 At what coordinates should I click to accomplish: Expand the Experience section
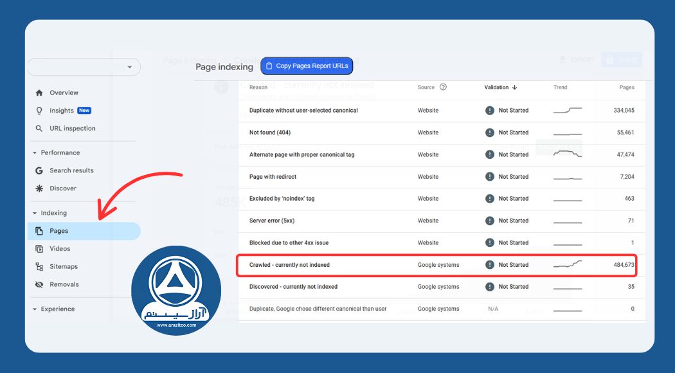pos(35,309)
